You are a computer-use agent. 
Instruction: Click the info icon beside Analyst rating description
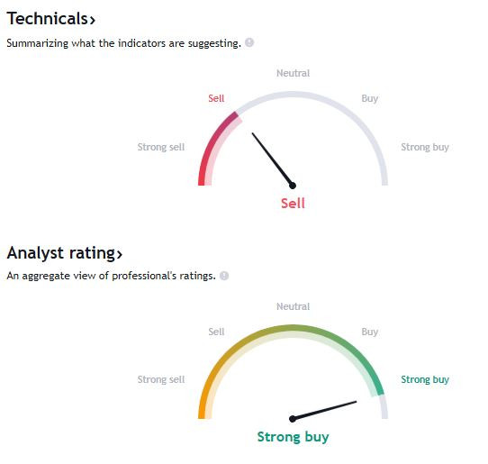(224, 276)
